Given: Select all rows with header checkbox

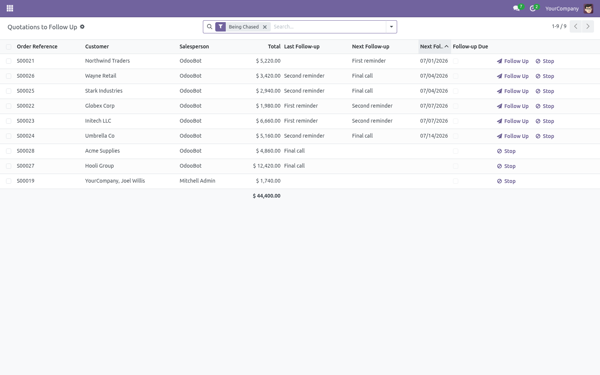Looking at the screenshot, I should (9, 46).
